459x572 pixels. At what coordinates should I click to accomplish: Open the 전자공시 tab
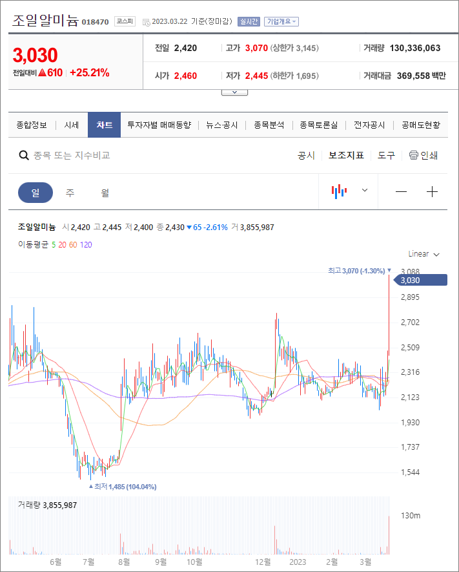(369, 125)
